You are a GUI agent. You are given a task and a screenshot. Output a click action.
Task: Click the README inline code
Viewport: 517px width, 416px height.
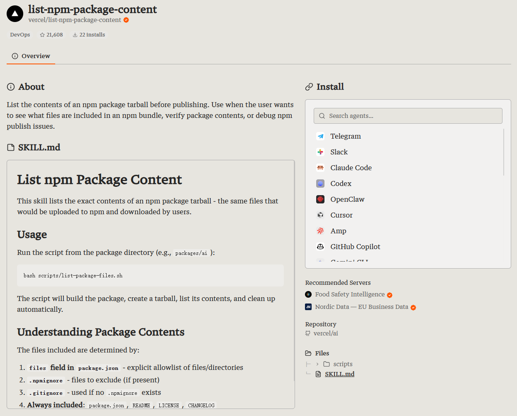(141, 405)
